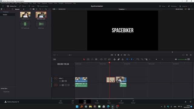Switch media pool to list view

click(36, 9)
